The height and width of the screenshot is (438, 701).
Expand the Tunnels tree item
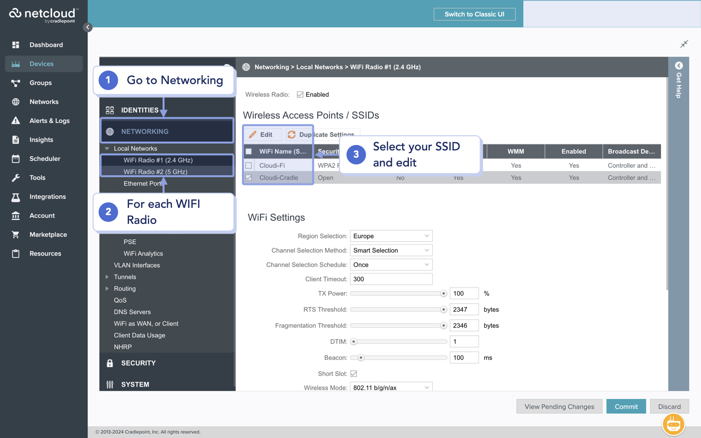click(107, 277)
